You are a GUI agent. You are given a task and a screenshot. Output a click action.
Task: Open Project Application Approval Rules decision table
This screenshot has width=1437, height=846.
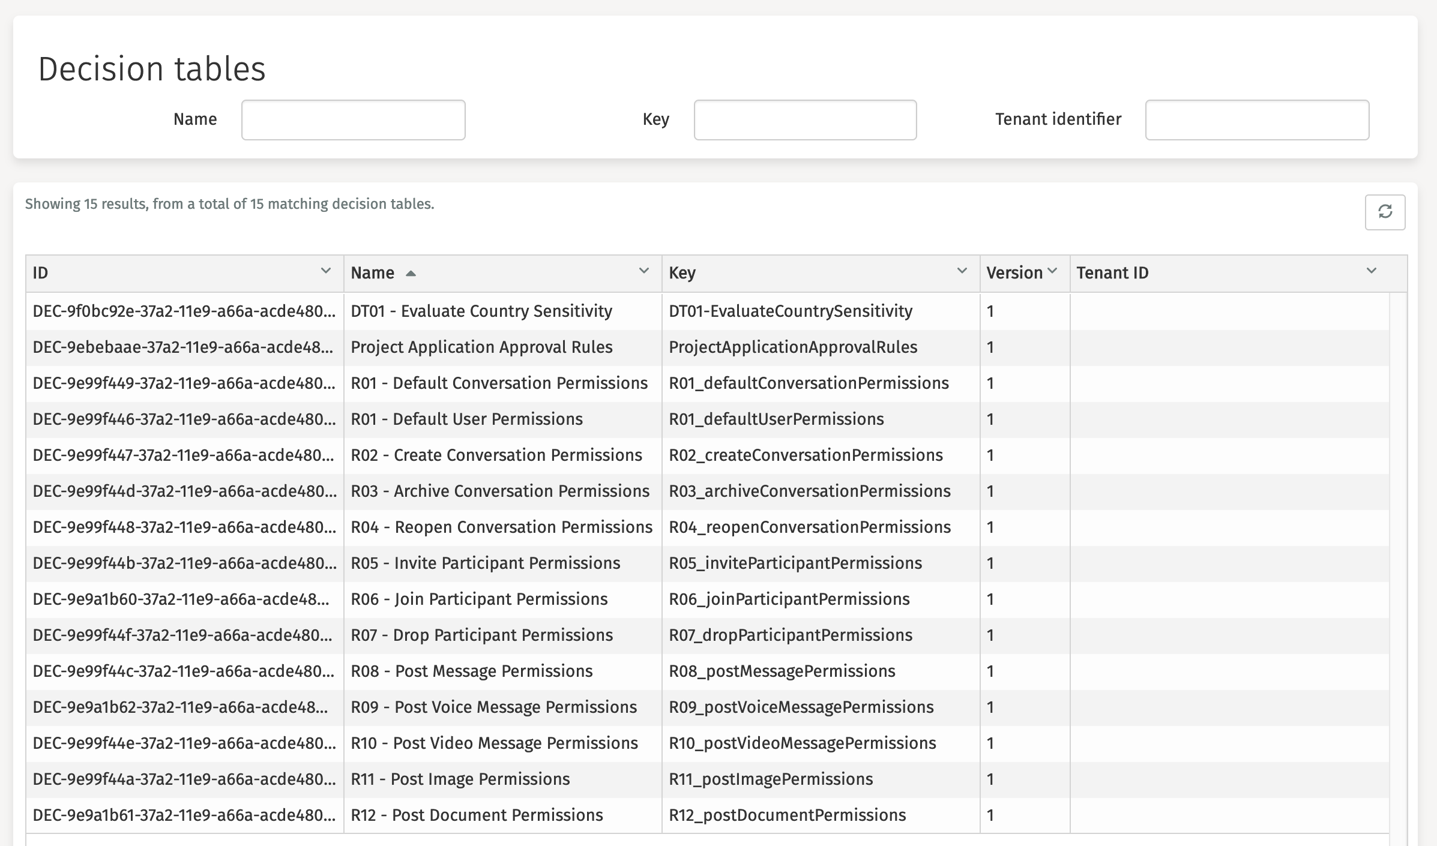481,347
